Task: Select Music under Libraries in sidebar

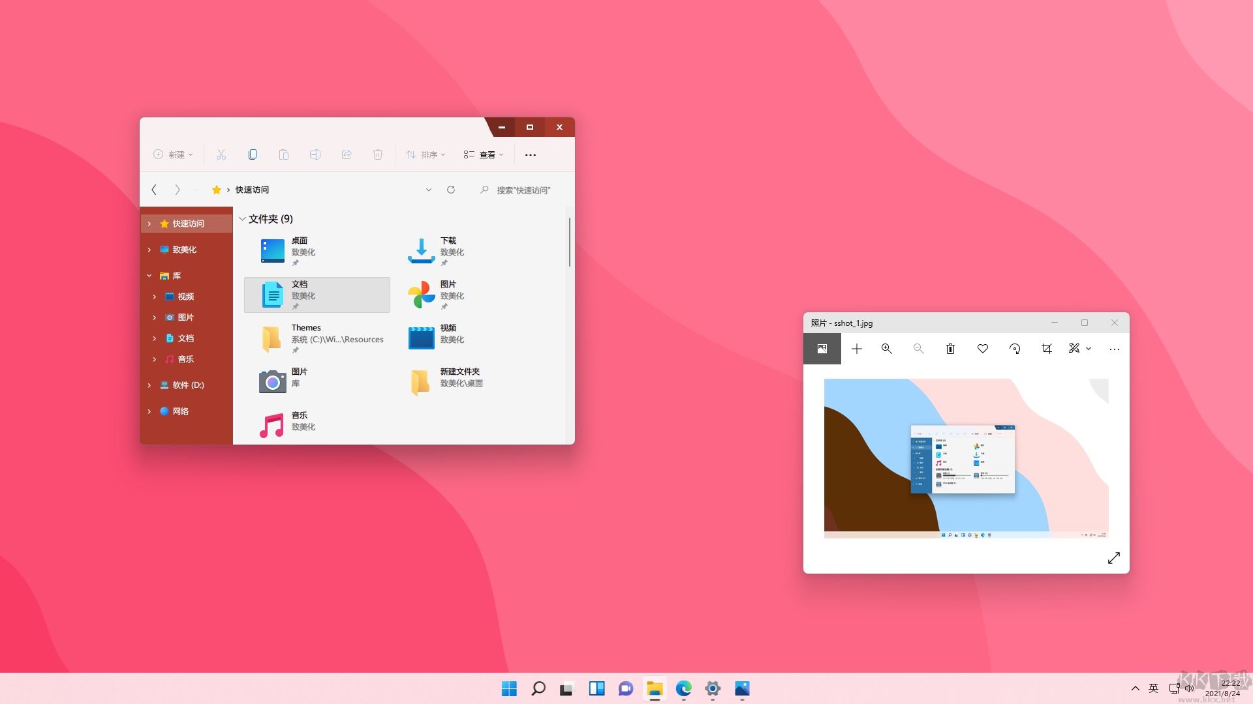Action: coord(185,359)
